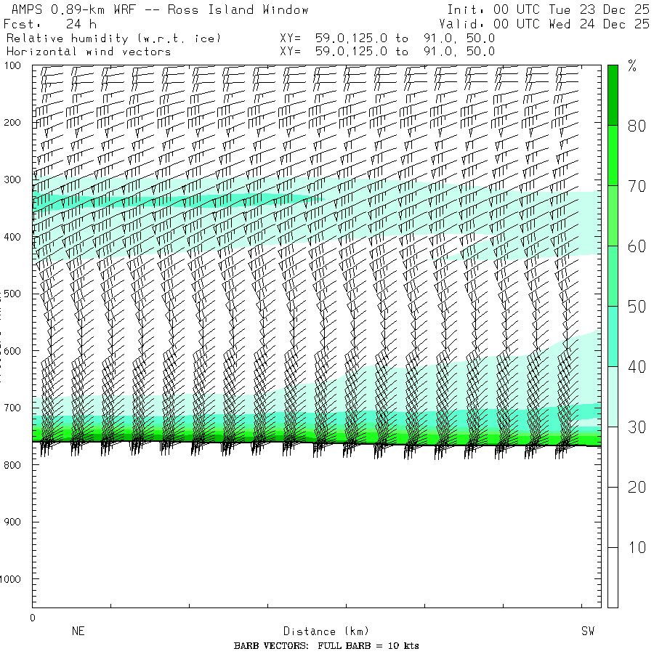This screenshot has height=654, width=654.
Task: Select the turquoise 40–50% colorbar segment
Action: pos(613,336)
